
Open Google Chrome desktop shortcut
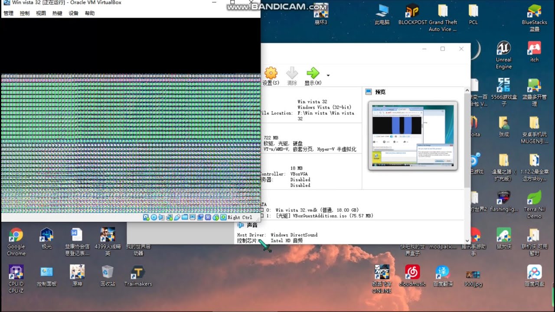[x=16, y=242]
